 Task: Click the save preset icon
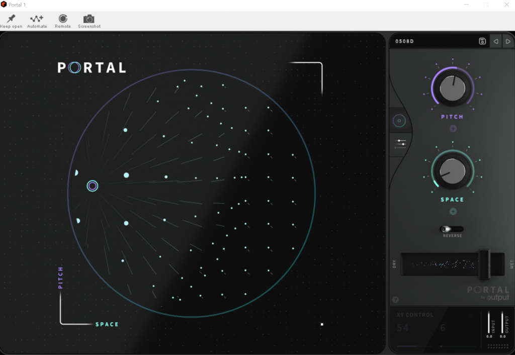482,41
